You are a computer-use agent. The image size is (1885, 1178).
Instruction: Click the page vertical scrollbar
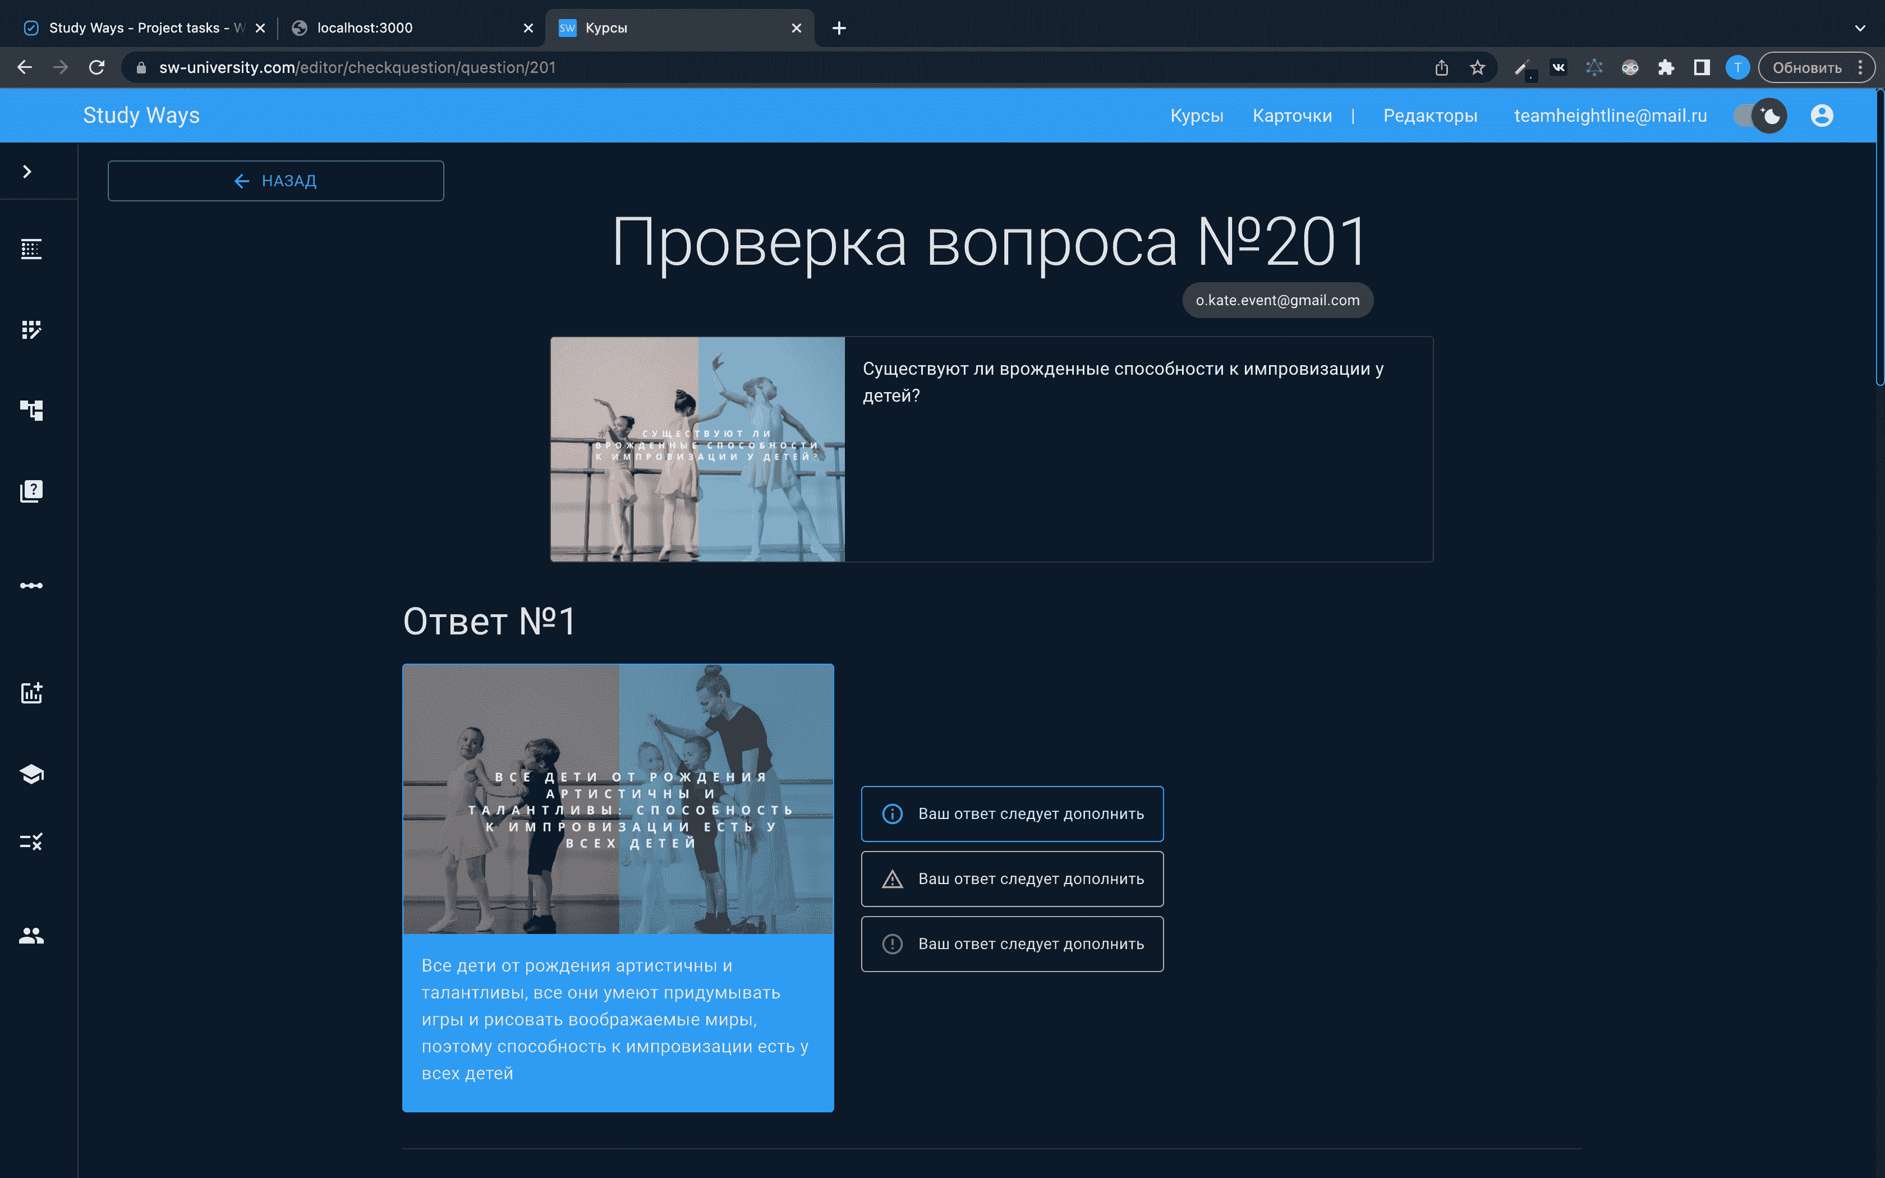coord(1879,238)
